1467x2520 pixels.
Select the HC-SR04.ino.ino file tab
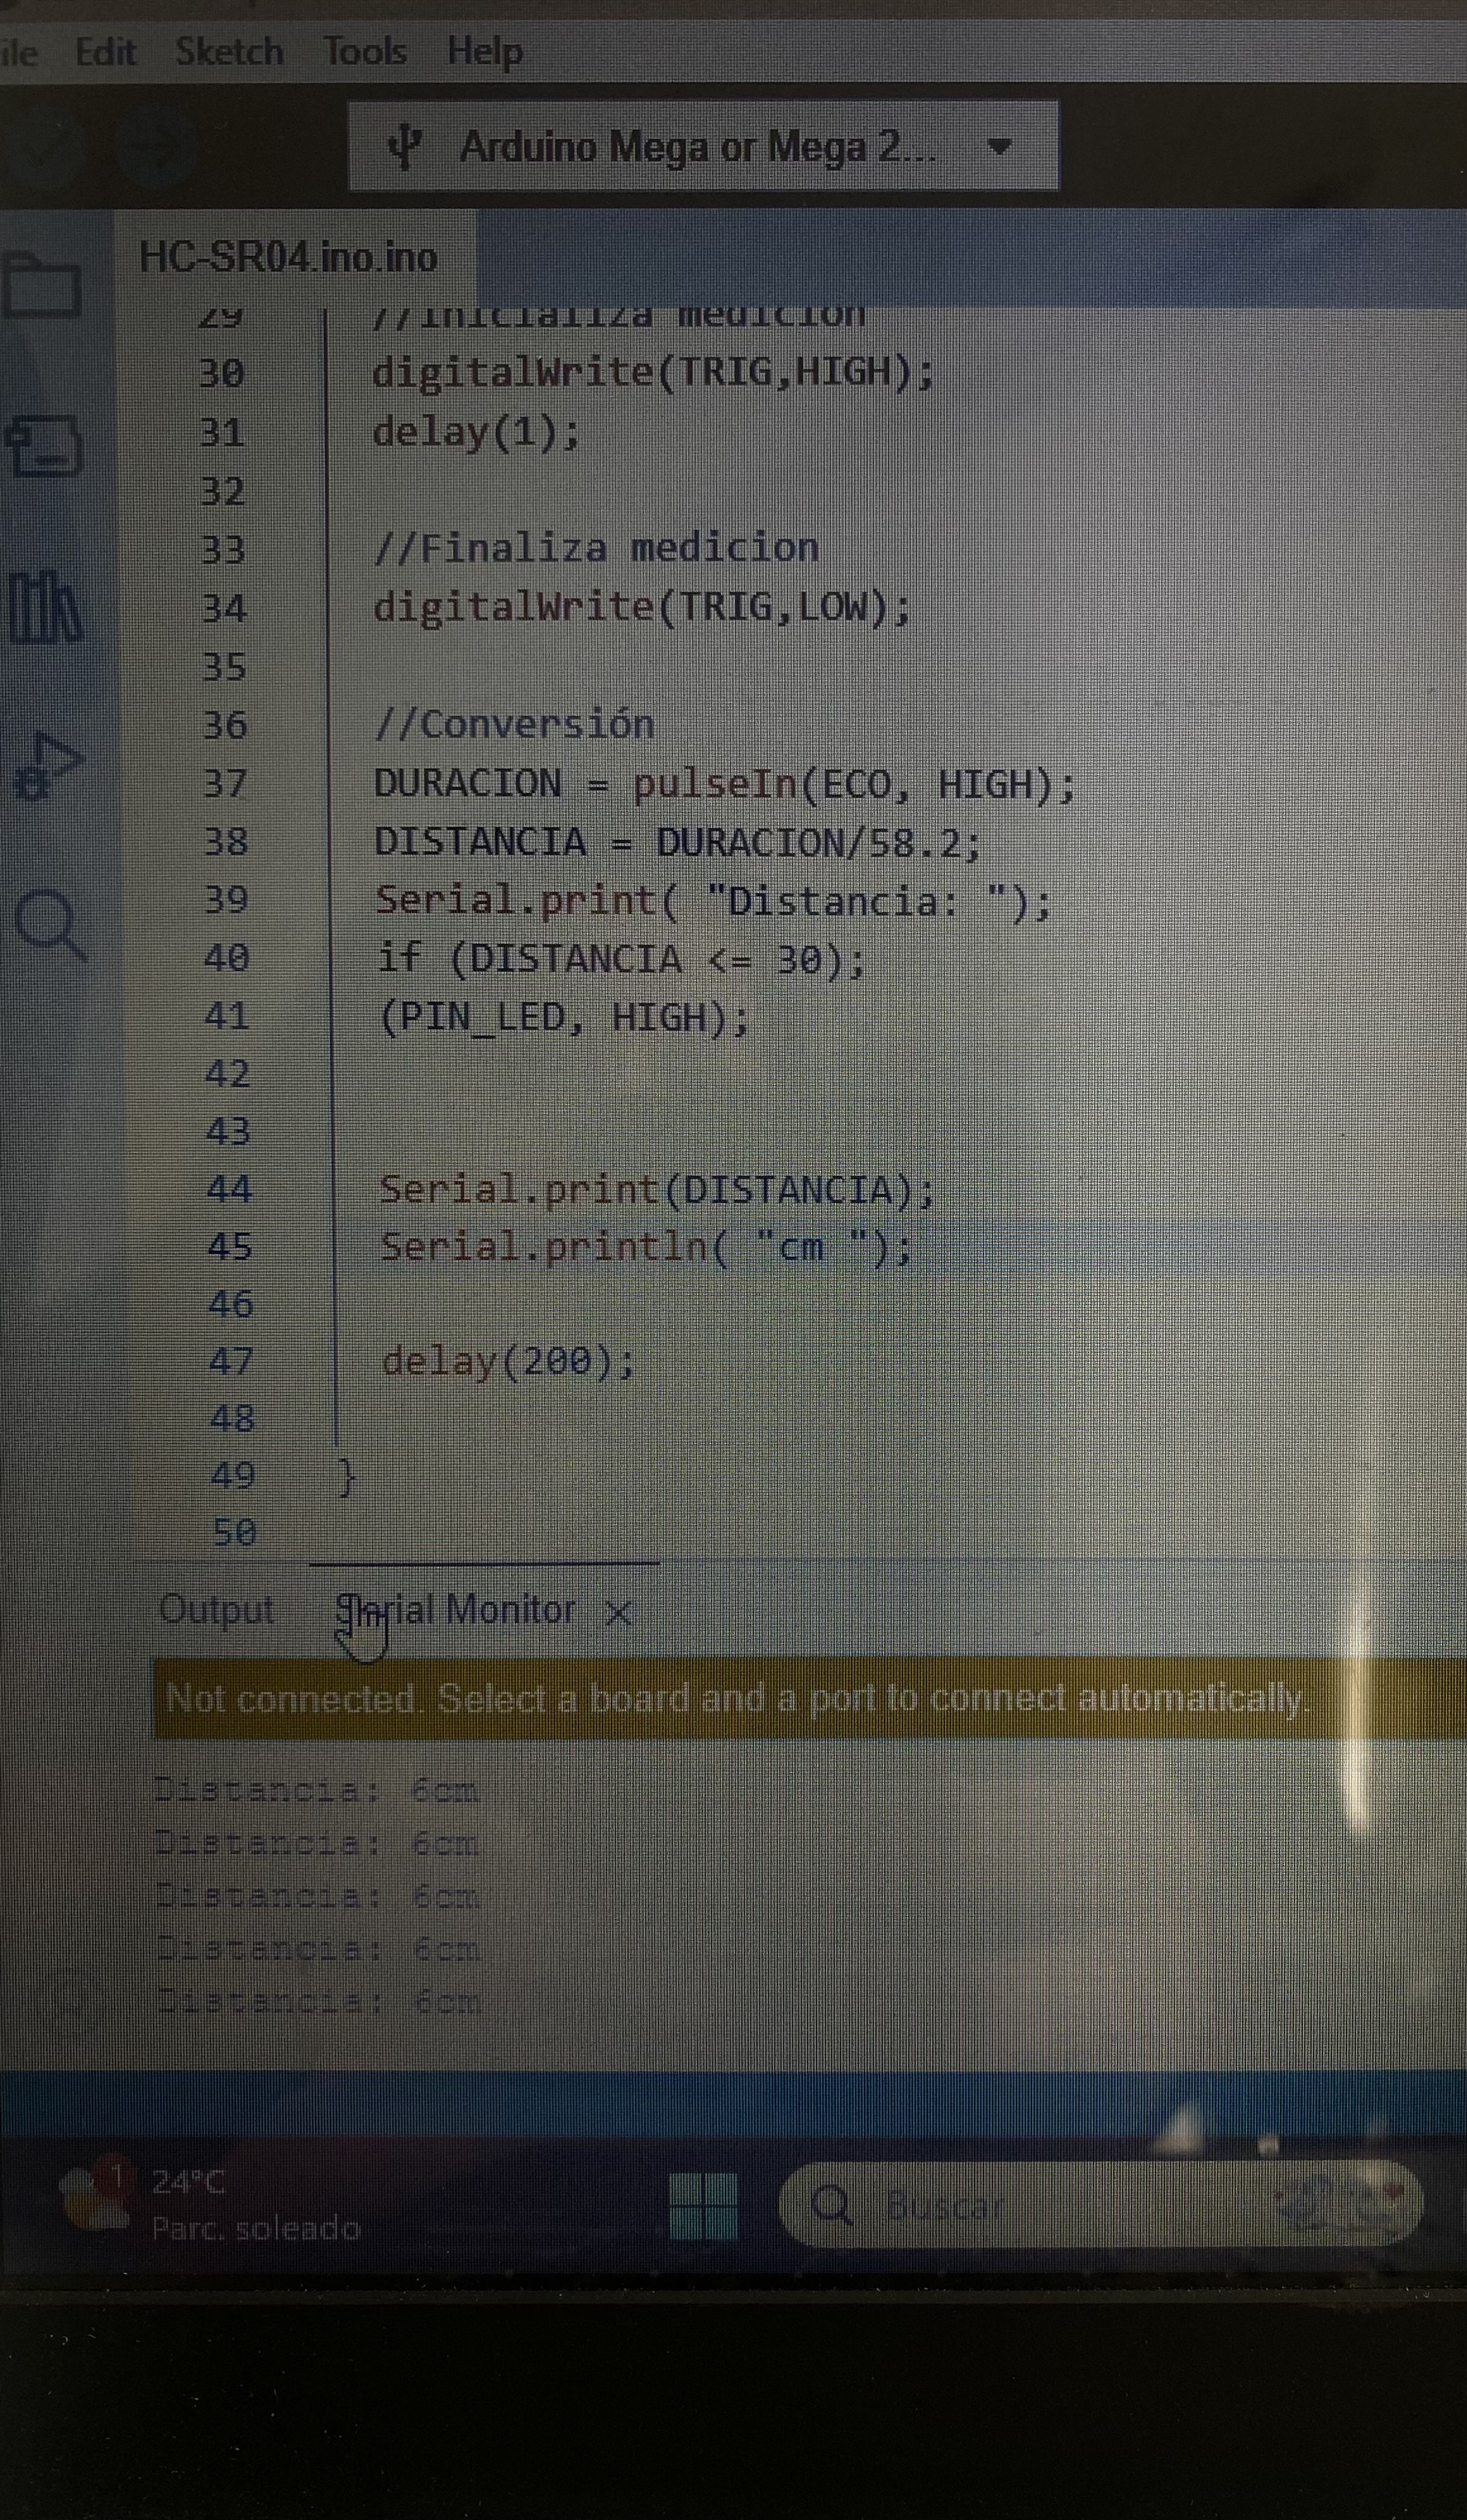(x=288, y=258)
